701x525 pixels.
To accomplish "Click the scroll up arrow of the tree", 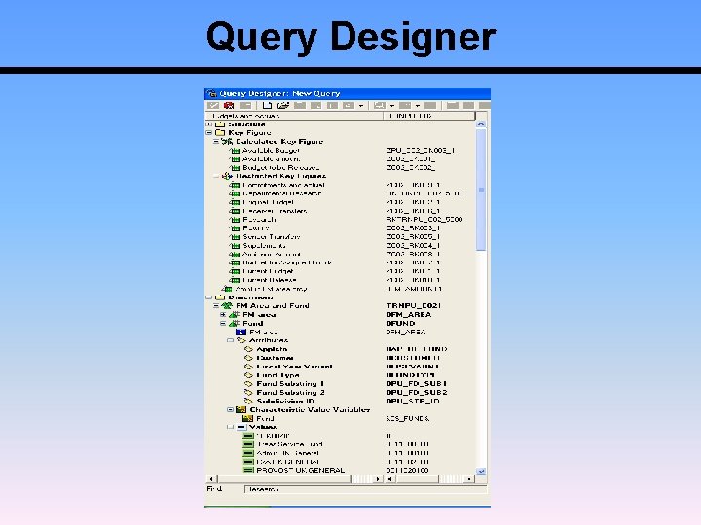I will 481,124.
